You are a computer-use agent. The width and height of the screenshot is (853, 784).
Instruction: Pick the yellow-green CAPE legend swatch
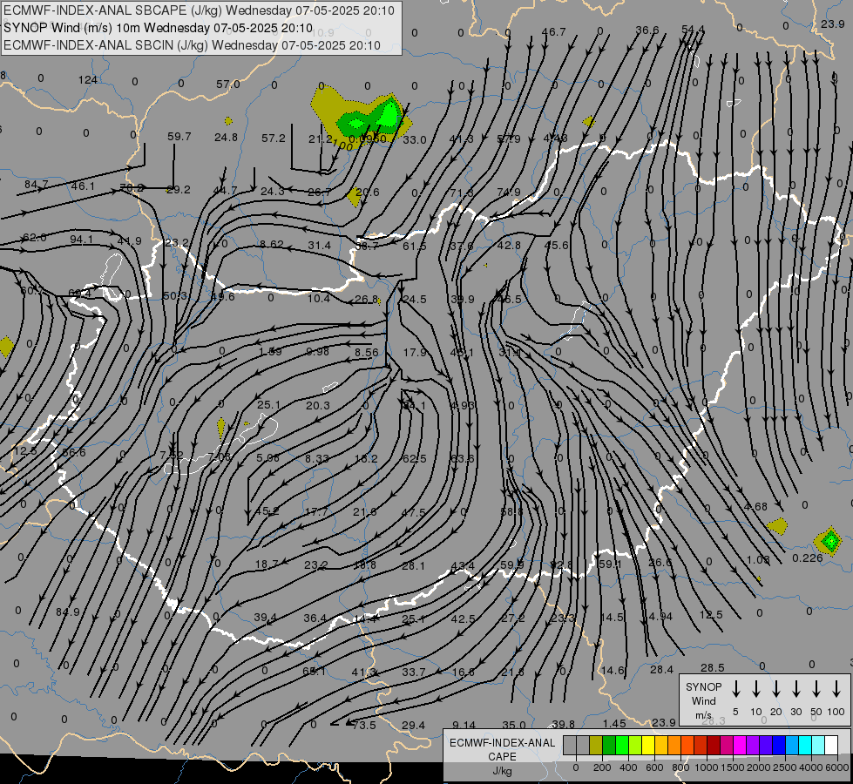click(635, 746)
